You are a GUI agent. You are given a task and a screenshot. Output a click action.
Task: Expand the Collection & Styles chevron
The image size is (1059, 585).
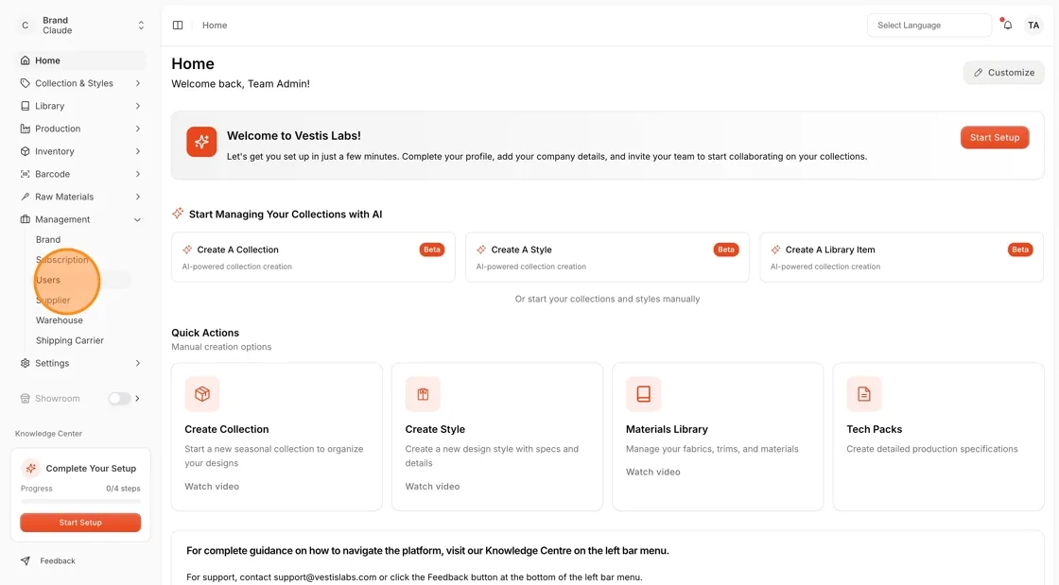coord(138,84)
